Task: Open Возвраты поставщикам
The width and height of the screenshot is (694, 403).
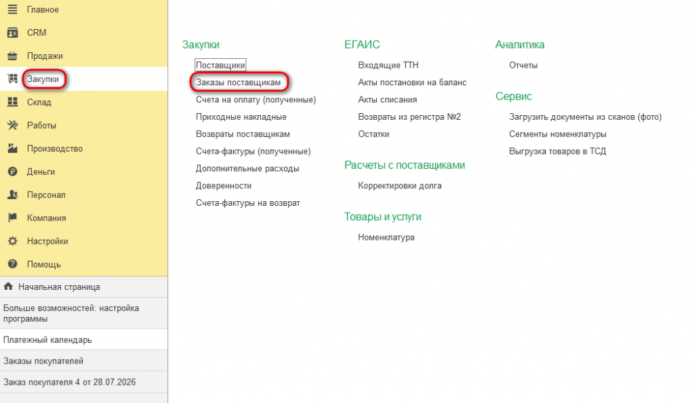Action: point(243,134)
